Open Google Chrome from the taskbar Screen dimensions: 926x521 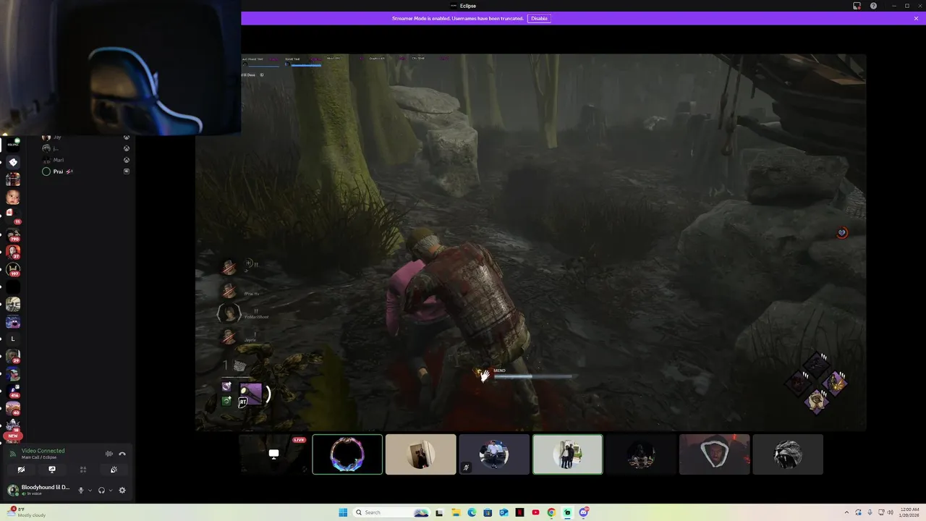point(551,512)
